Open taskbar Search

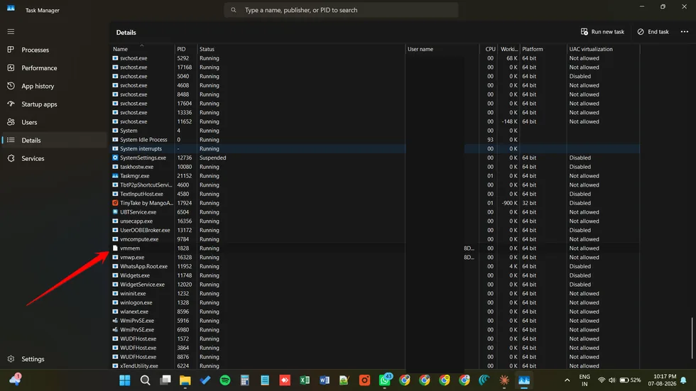click(x=145, y=380)
